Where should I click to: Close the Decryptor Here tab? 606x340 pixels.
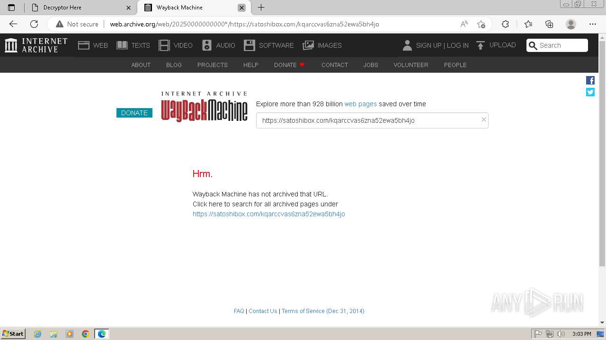[129, 8]
